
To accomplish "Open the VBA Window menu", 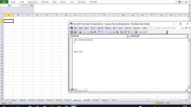I will click(137, 28).
